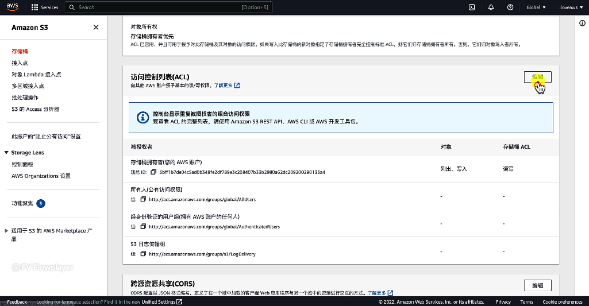Copy the LogDelivery group URL

(143, 254)
